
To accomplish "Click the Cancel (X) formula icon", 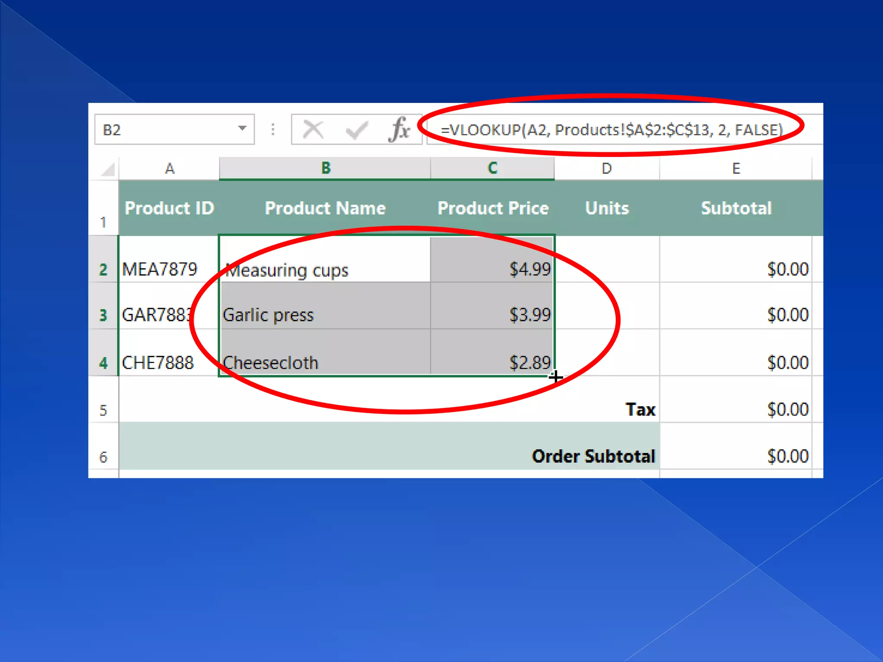I will click(x=313, y=129).
